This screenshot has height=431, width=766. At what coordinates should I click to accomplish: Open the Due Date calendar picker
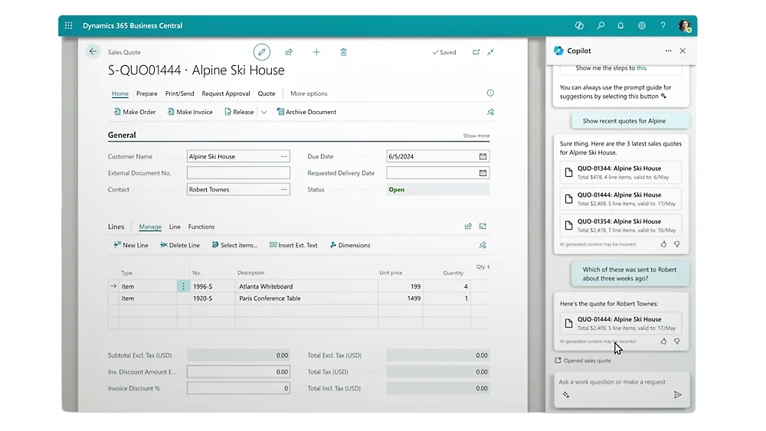click(x=483, y=156)
